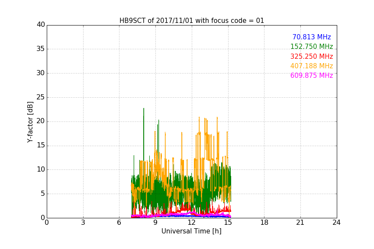The width and height of the screenshot is (374, 249).
Task: Click the x-axis tick label 3
Action: pyautogui.click(x=83, y=223)
